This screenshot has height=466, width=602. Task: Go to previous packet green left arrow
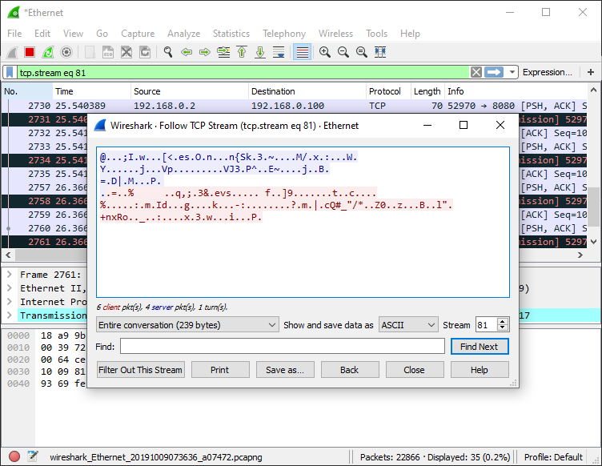pos(187,52)
